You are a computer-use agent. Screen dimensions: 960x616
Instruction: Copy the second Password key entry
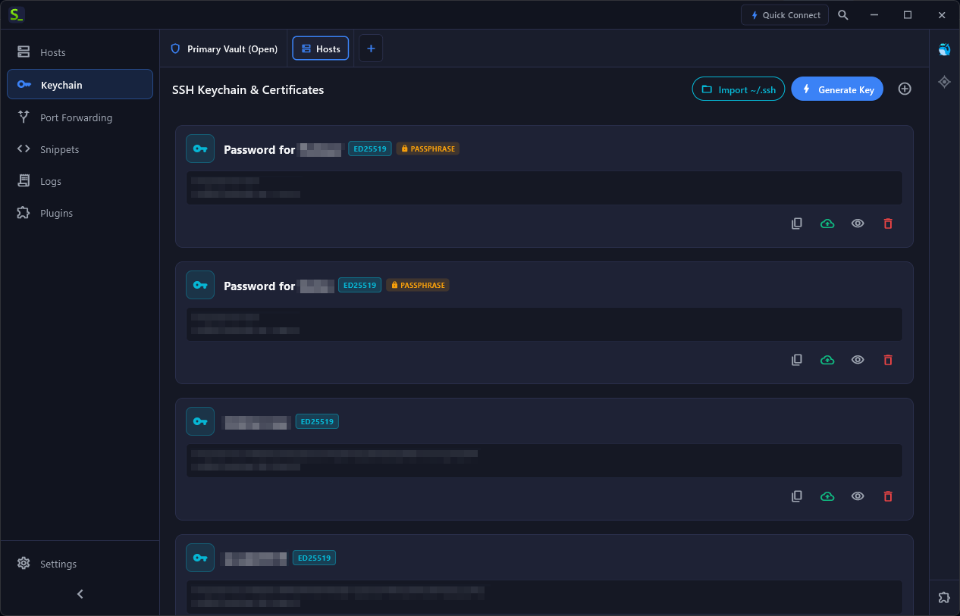pyautogui.click(x=797, y=360)
